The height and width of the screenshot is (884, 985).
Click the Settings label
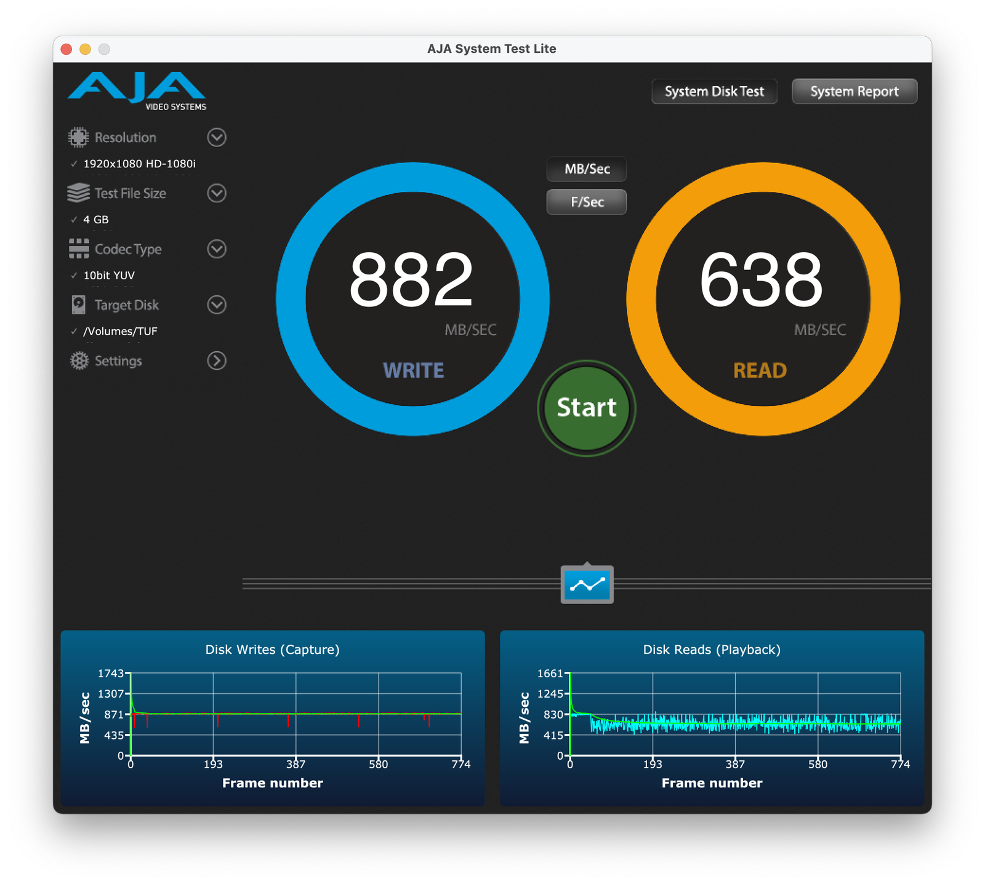[x=118, y=361]
